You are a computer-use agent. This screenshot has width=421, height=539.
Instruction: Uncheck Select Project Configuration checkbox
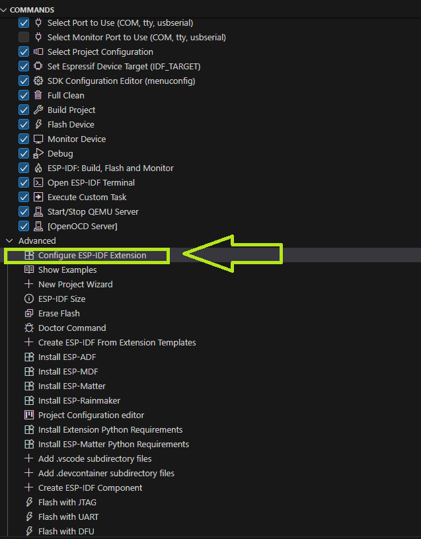click(24, 52)
